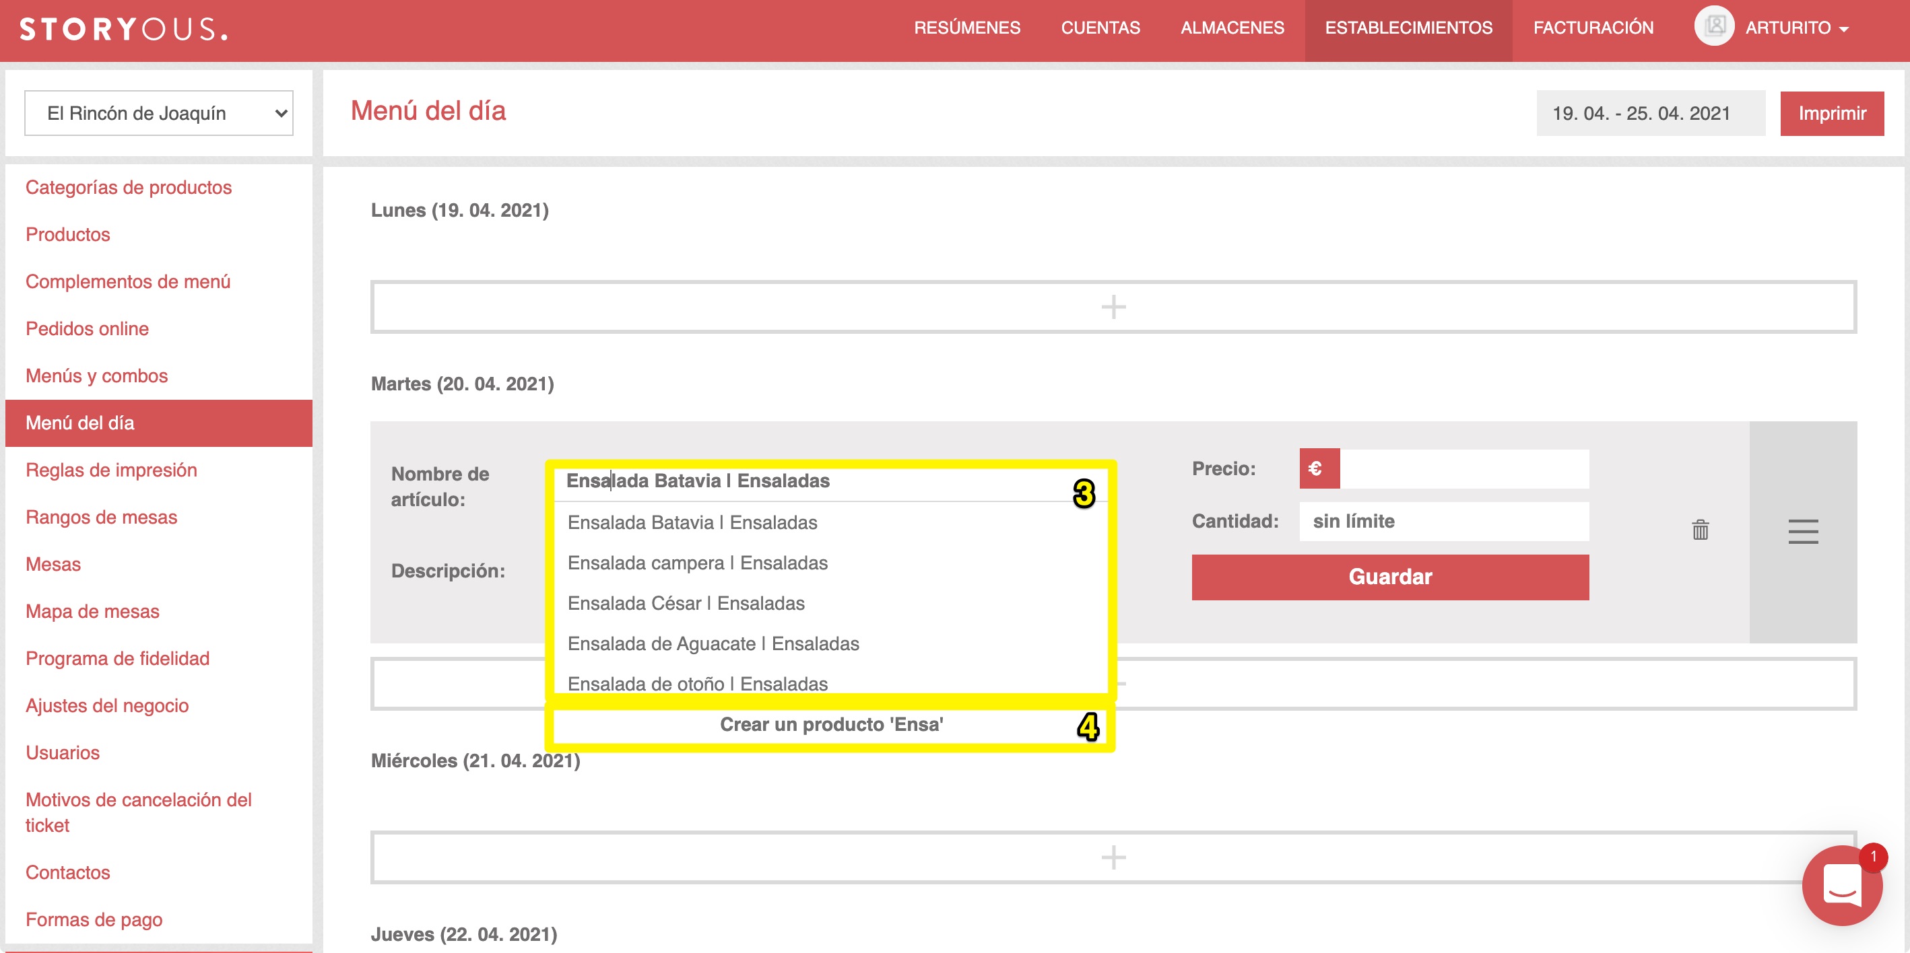Choose Crear un producto 'Ensa'
The image size is (1910, 953).
coord(830,724)
